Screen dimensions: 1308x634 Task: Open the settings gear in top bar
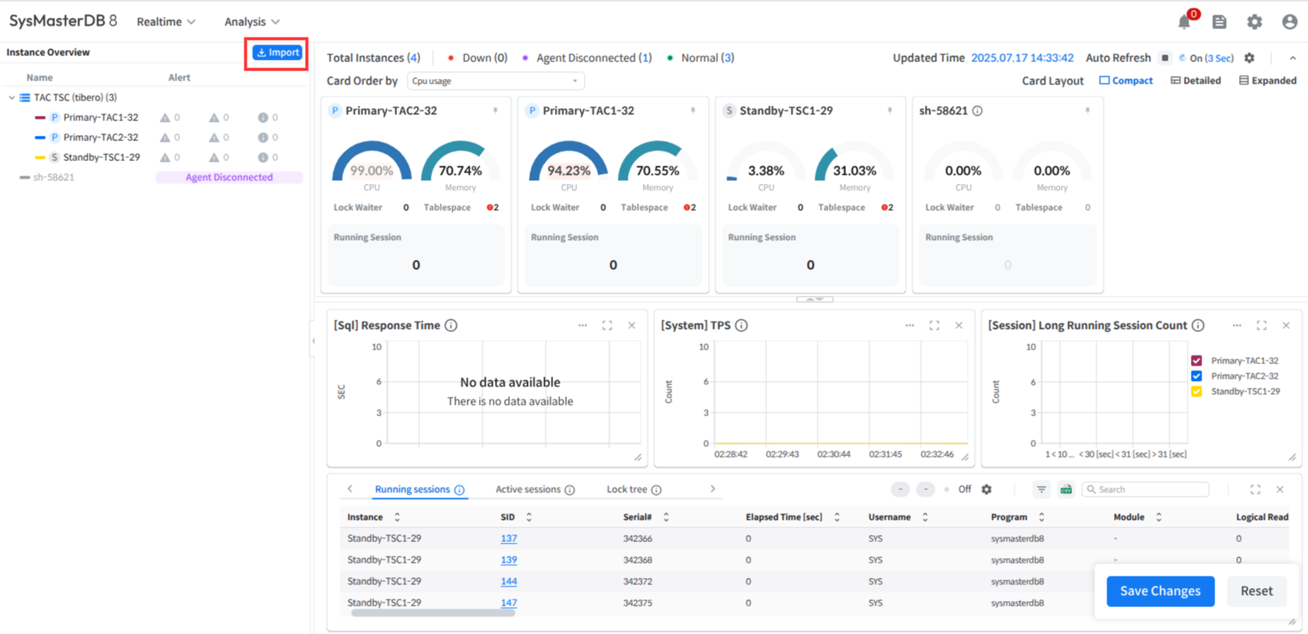tap(1254, 21)
